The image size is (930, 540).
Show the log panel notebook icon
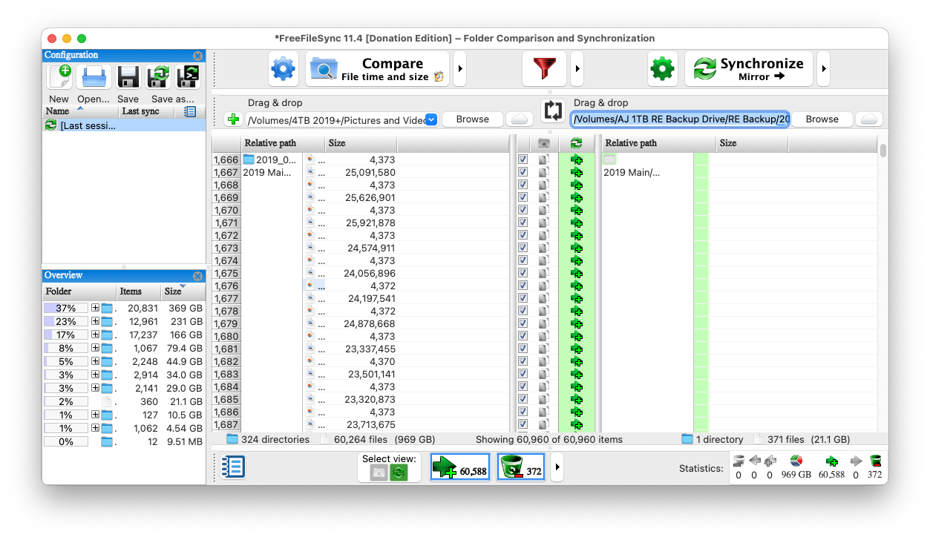point(233,467)
